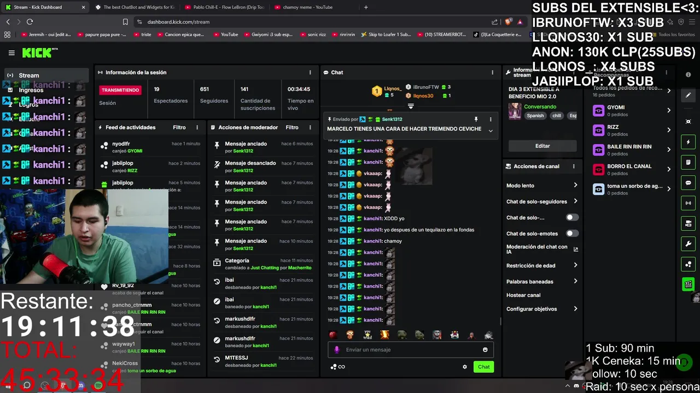This screenshot has height=393, width=700.
Task: Click the chat bubble icon in right sidebar
Action: click(689, 183)
